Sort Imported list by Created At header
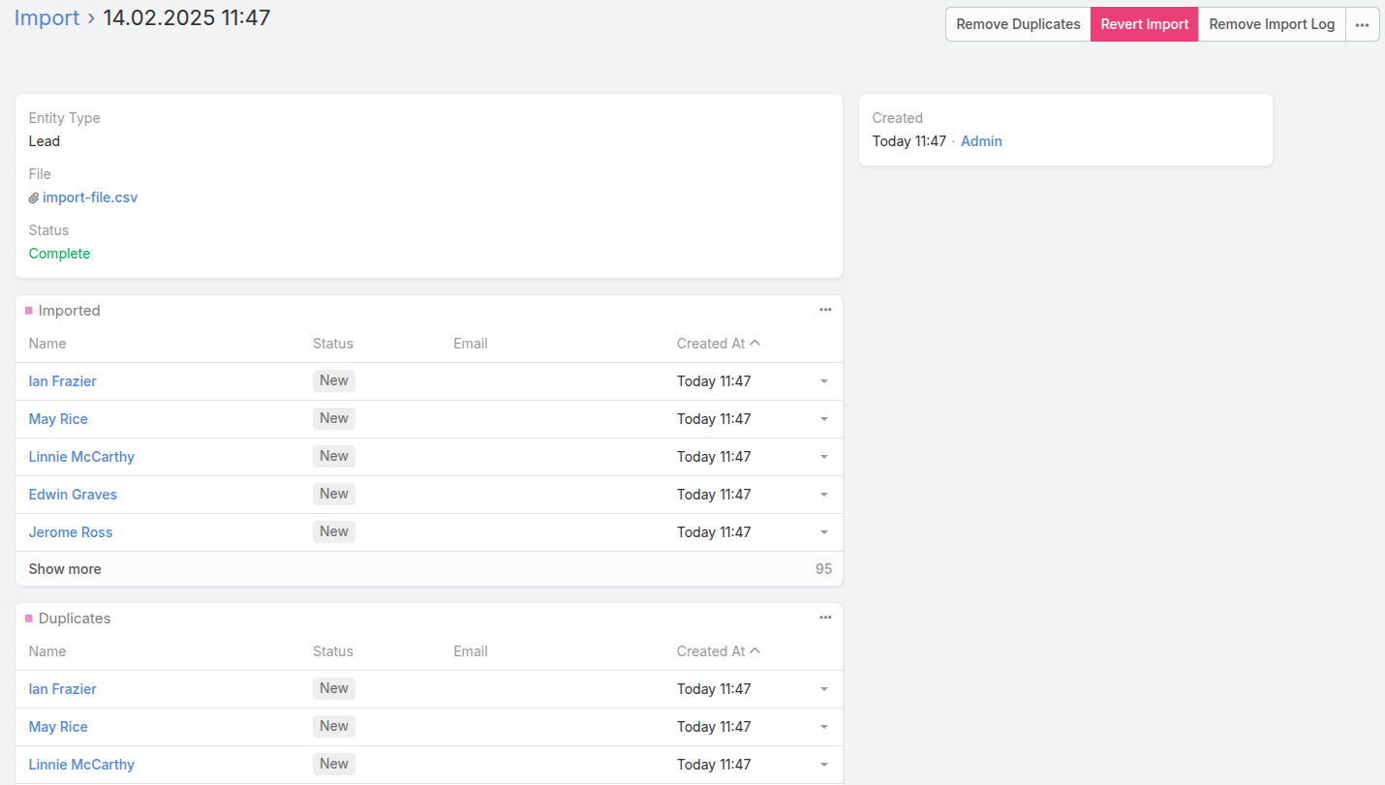Viewport: 1385px width, 785px height. [711, 344]
